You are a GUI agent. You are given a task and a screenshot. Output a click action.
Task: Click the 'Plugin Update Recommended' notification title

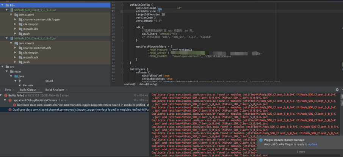(x=284, y=140)
